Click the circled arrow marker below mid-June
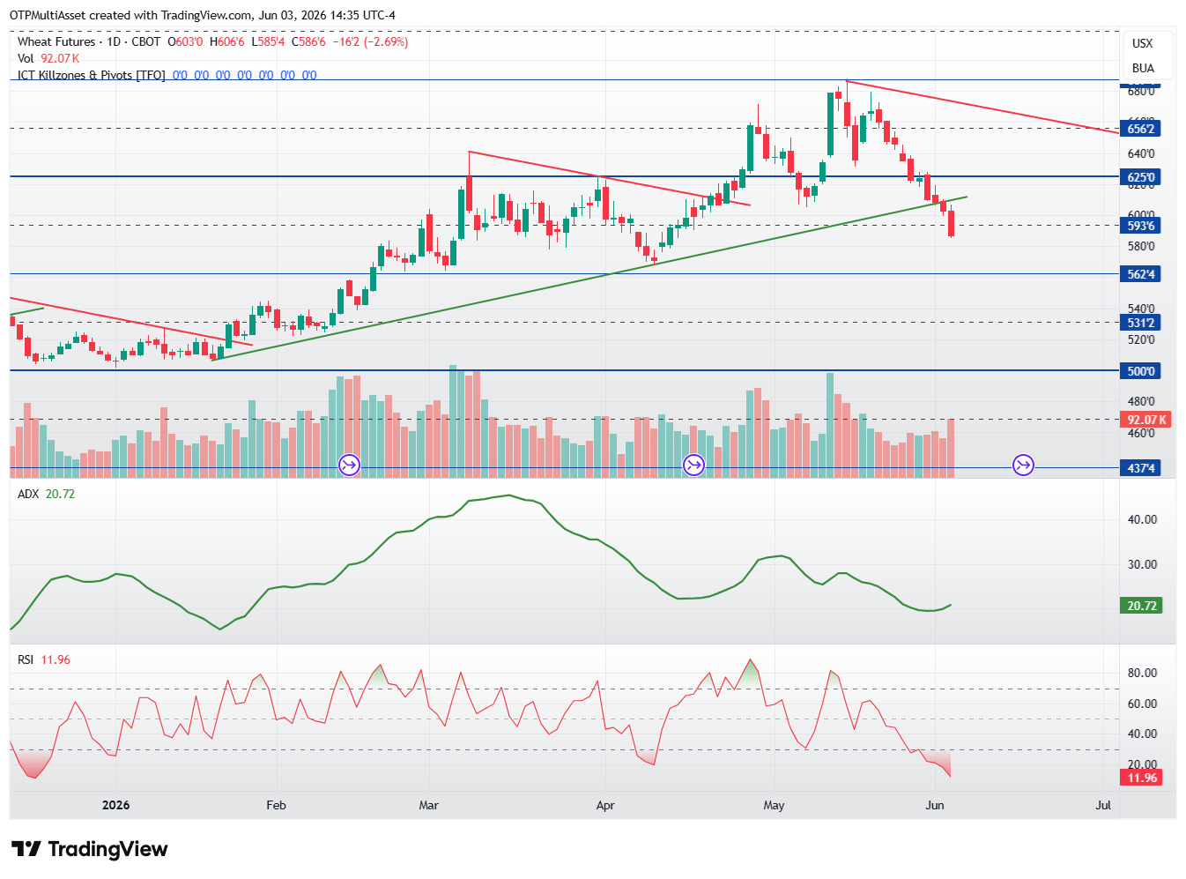This screenshot has height=879, width=1186. point(1023,465)
